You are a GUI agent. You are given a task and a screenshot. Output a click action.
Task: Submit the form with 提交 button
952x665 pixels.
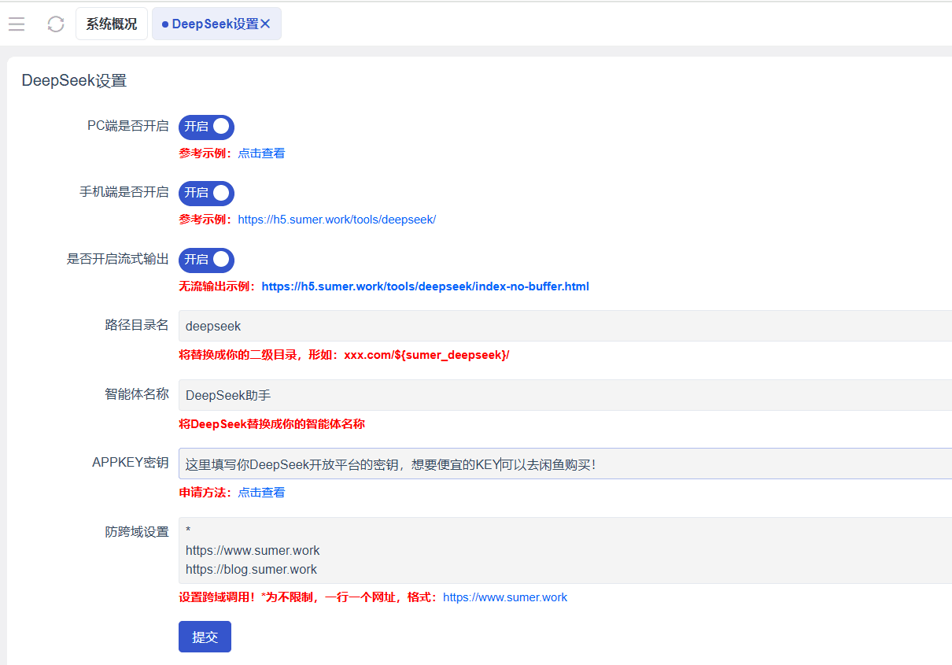[x=205, y=637]
